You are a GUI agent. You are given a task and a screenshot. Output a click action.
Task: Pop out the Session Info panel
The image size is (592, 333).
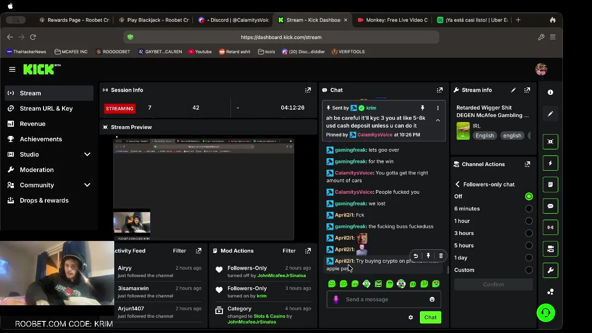click(x=308, y=90)
